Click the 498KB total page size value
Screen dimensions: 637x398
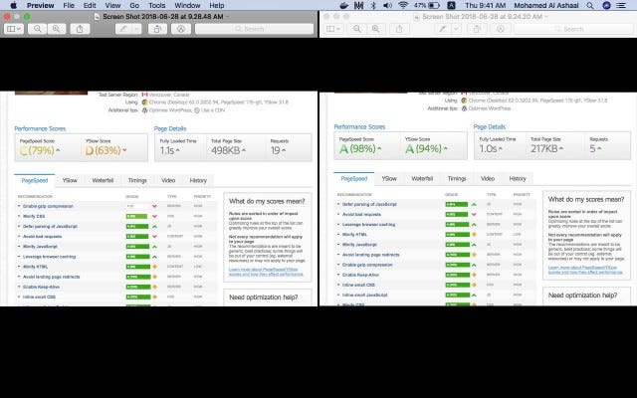(x=225, y=150)
